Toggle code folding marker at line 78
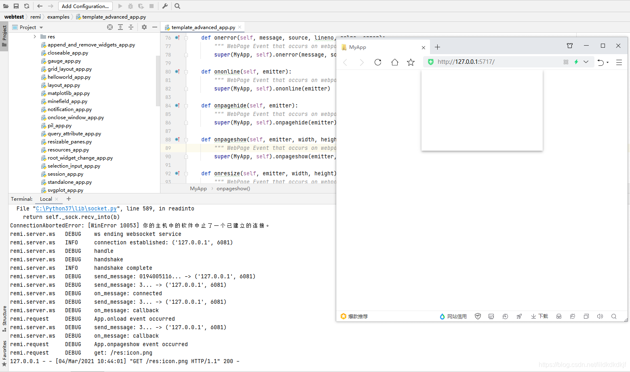This screenshot has width=630, height=372. coord(186,55)
